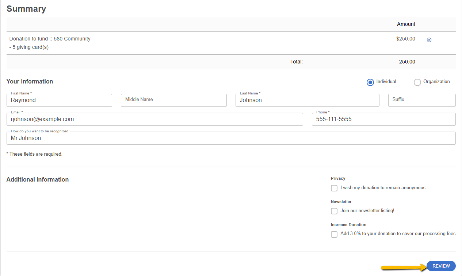Viewport: 462px width, 276px height.
Task: Click the 'Amount' column header
Action: (x=406, y=24)
